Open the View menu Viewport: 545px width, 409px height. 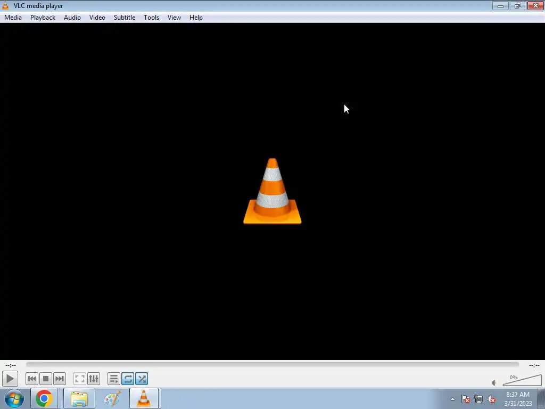[x=174, y=18]
